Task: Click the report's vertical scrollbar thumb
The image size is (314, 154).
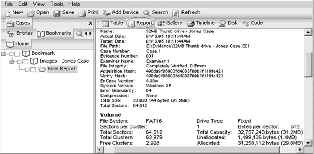Action: pyautogui.click(x=308, y=64)
